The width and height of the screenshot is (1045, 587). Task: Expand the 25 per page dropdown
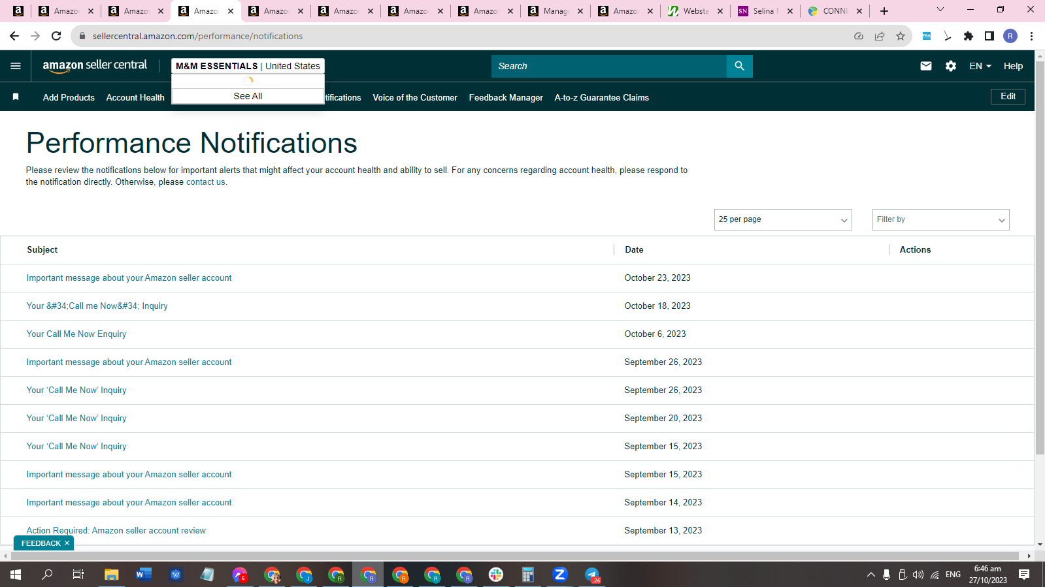(783, 219)
